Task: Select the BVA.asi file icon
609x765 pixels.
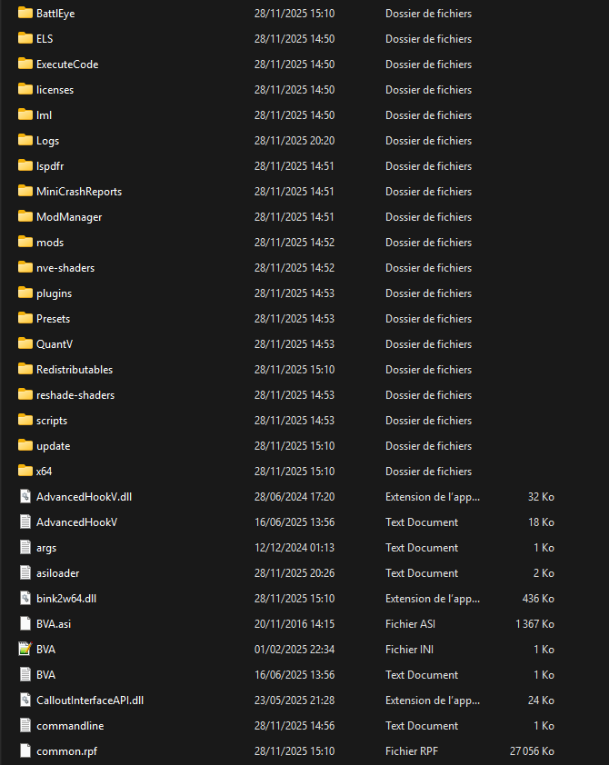Action: [x=25, y=623]
